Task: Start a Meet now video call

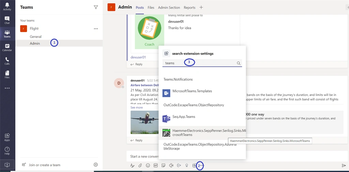Action: click(x=171, y=165)
